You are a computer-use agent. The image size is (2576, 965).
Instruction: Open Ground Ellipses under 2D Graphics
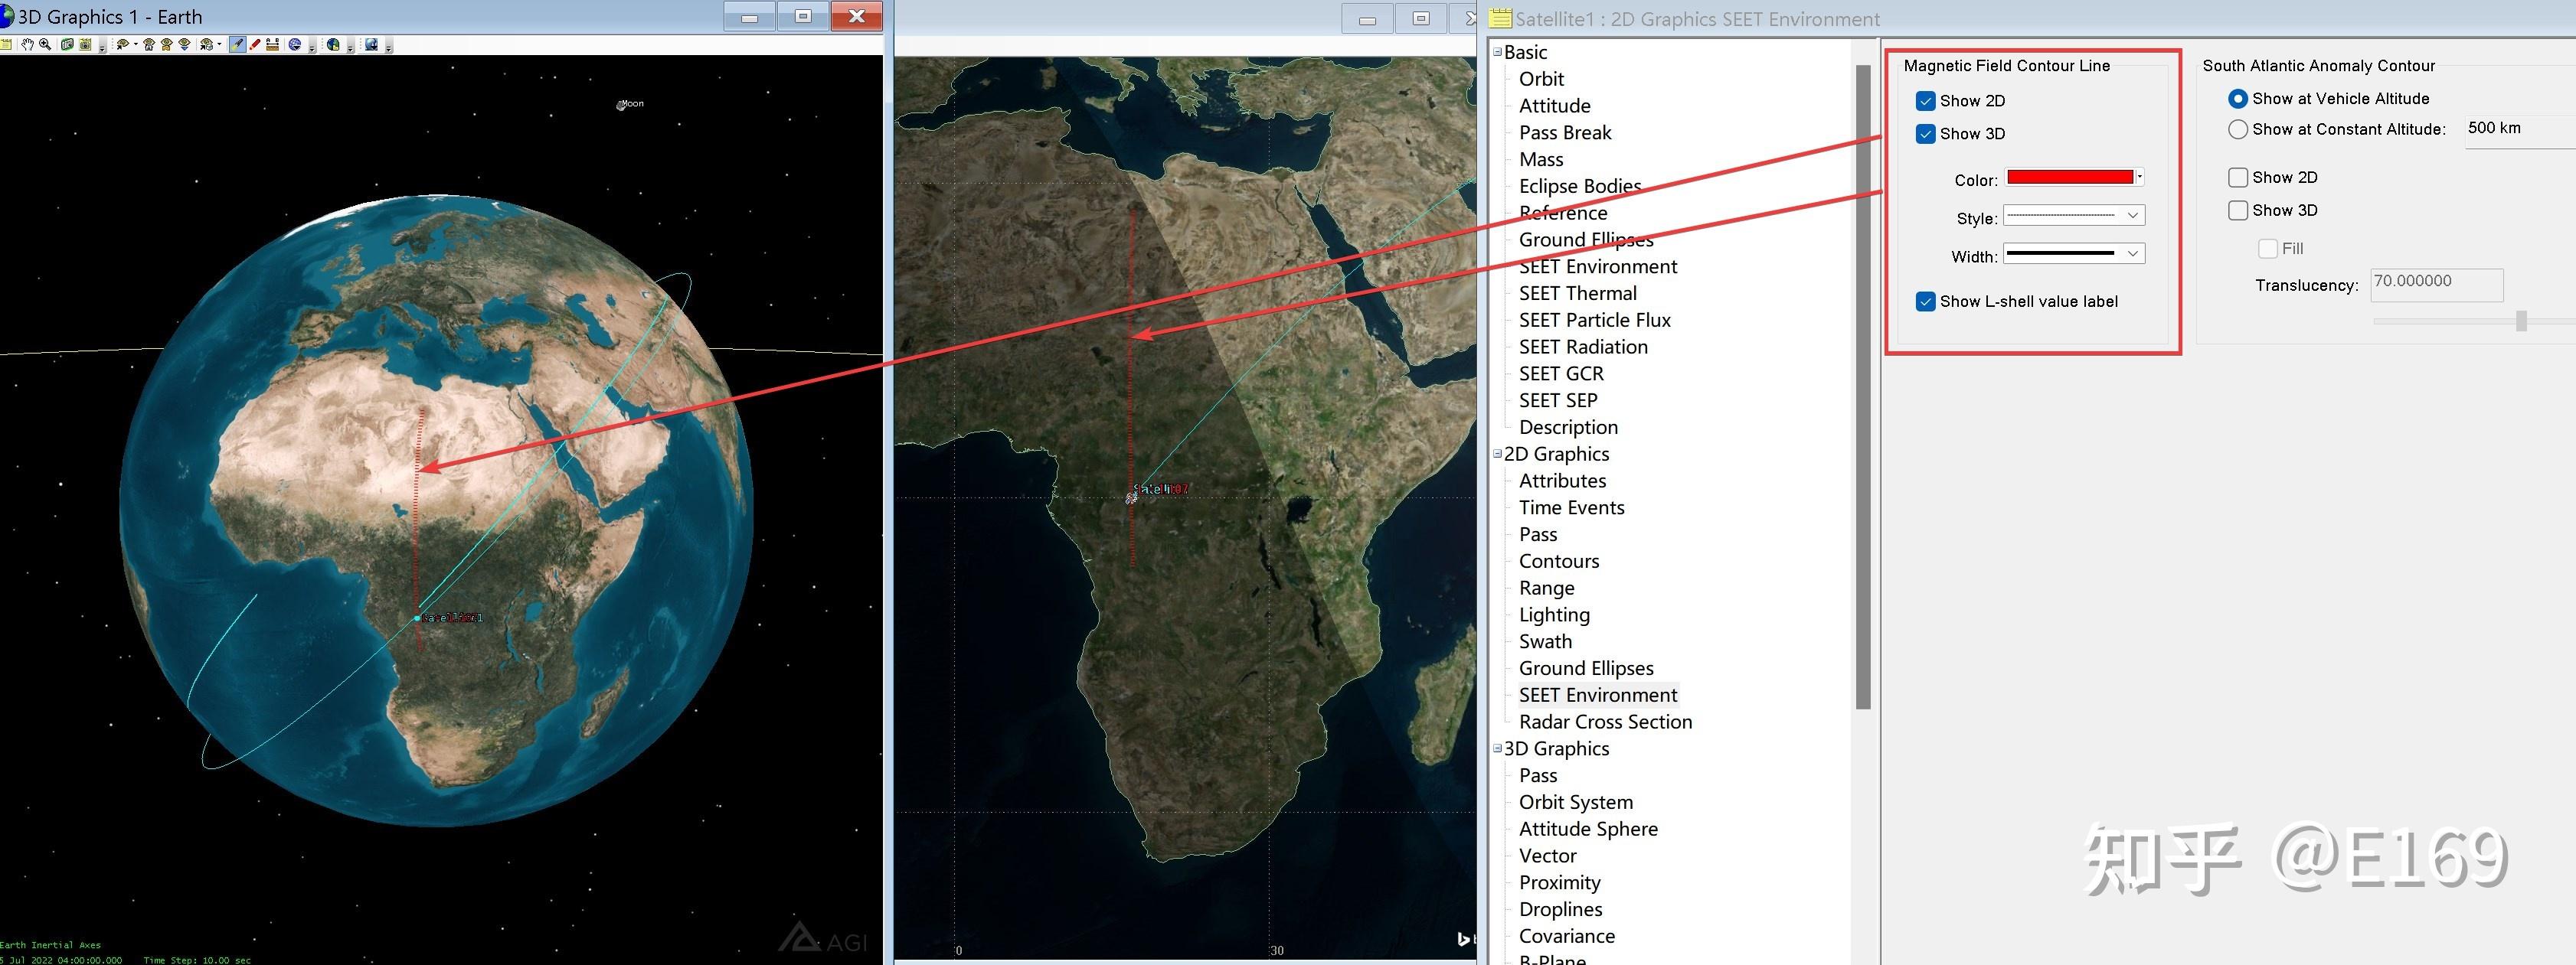tap(1586, 668)
